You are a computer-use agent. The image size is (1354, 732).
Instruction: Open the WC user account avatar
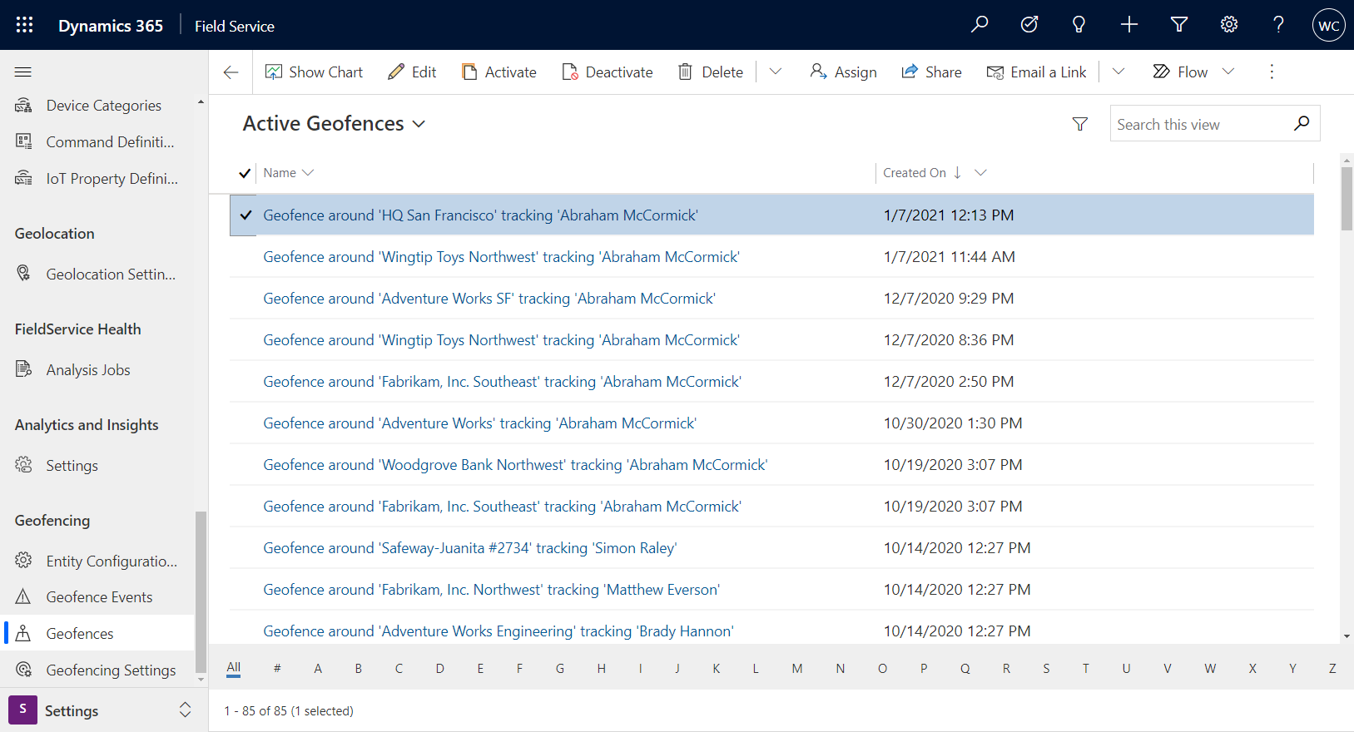(x=1329, y=25)
